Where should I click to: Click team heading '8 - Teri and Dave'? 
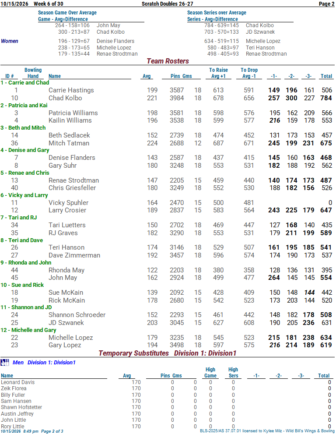click(22, 240)
